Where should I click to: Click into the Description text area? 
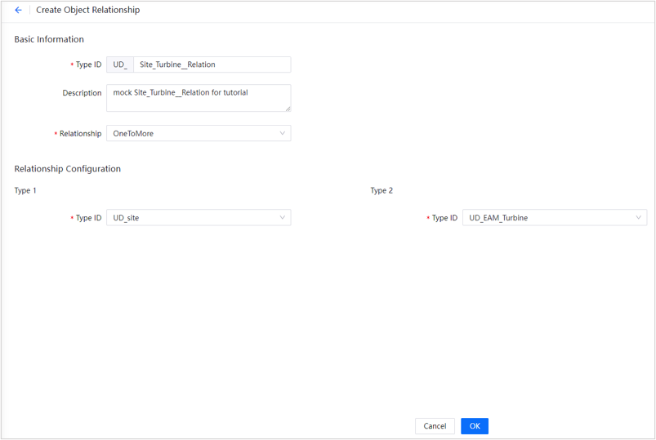click(198, 97)
